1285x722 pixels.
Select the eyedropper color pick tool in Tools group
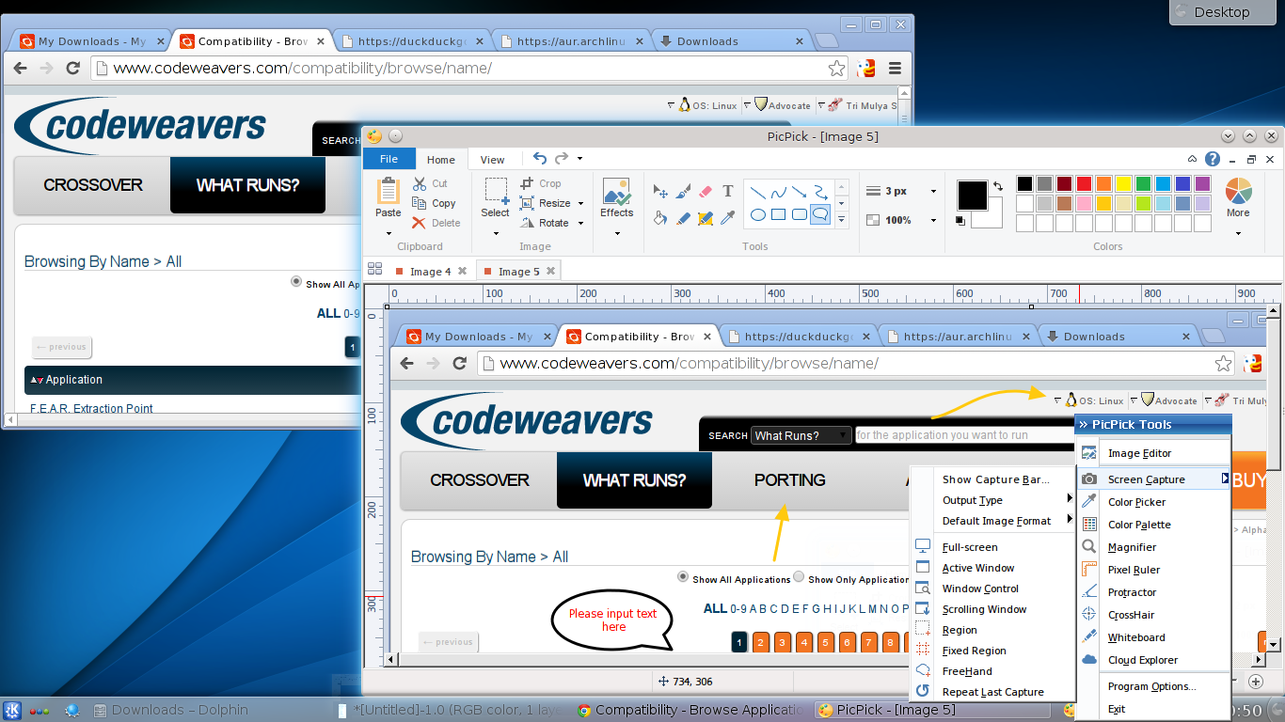tap(728, 217)
